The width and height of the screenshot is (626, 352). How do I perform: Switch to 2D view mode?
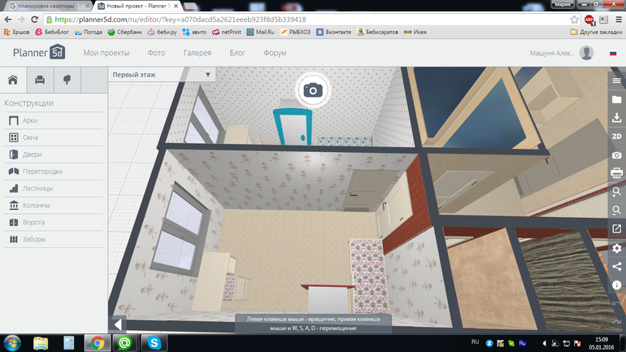point(617,137)
